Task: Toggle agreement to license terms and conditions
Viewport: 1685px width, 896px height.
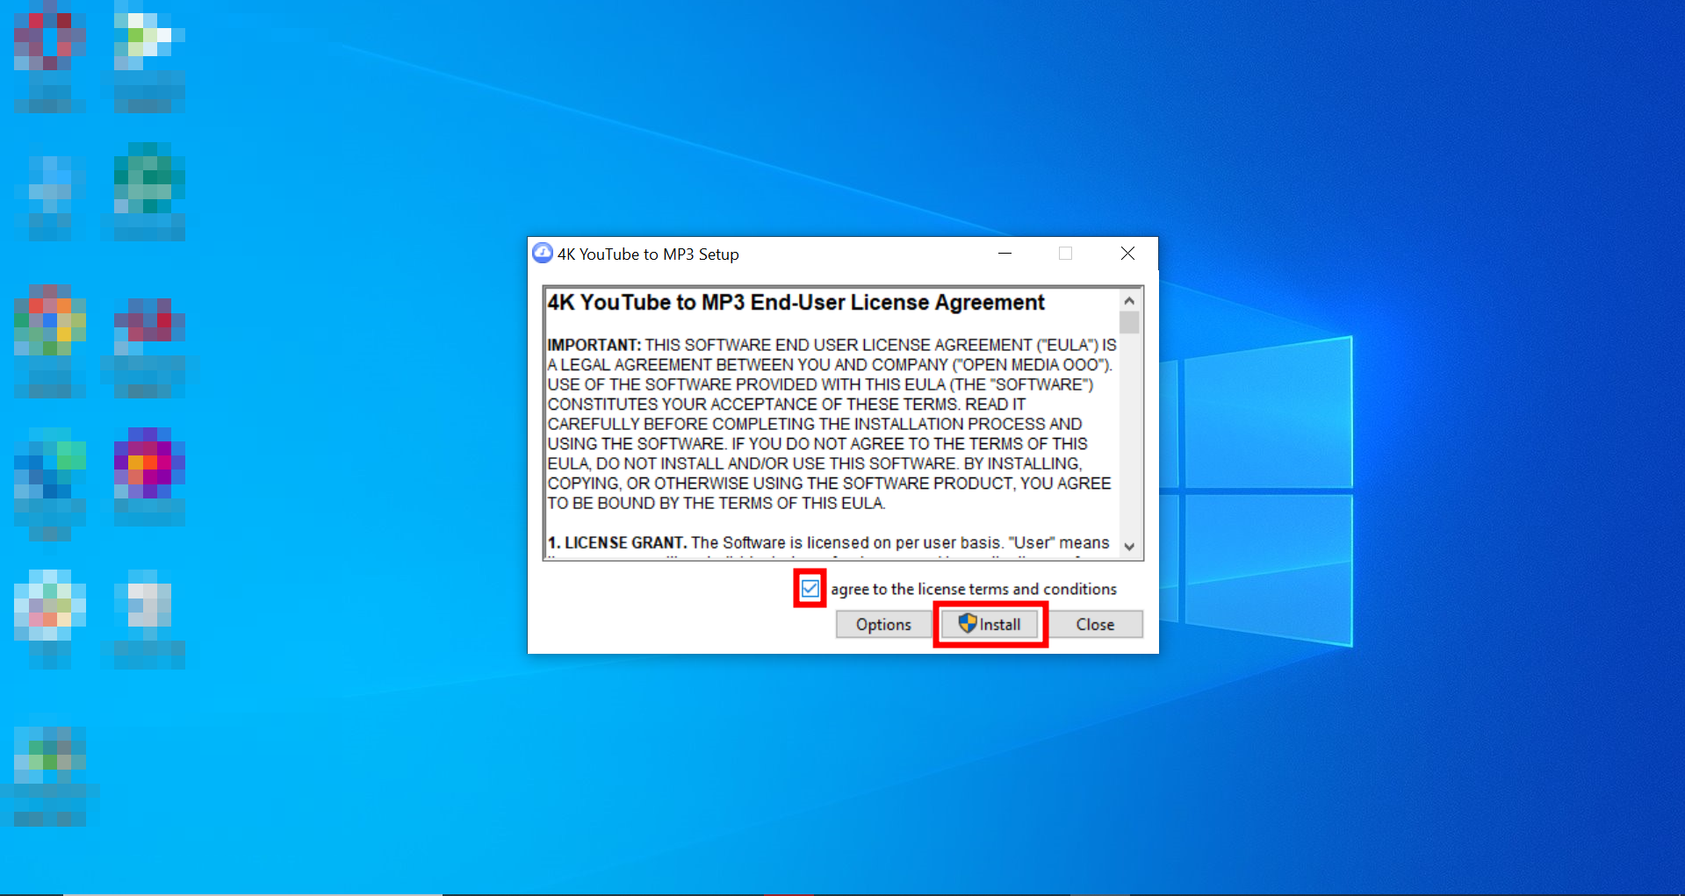Action: [x=809, y=589]
